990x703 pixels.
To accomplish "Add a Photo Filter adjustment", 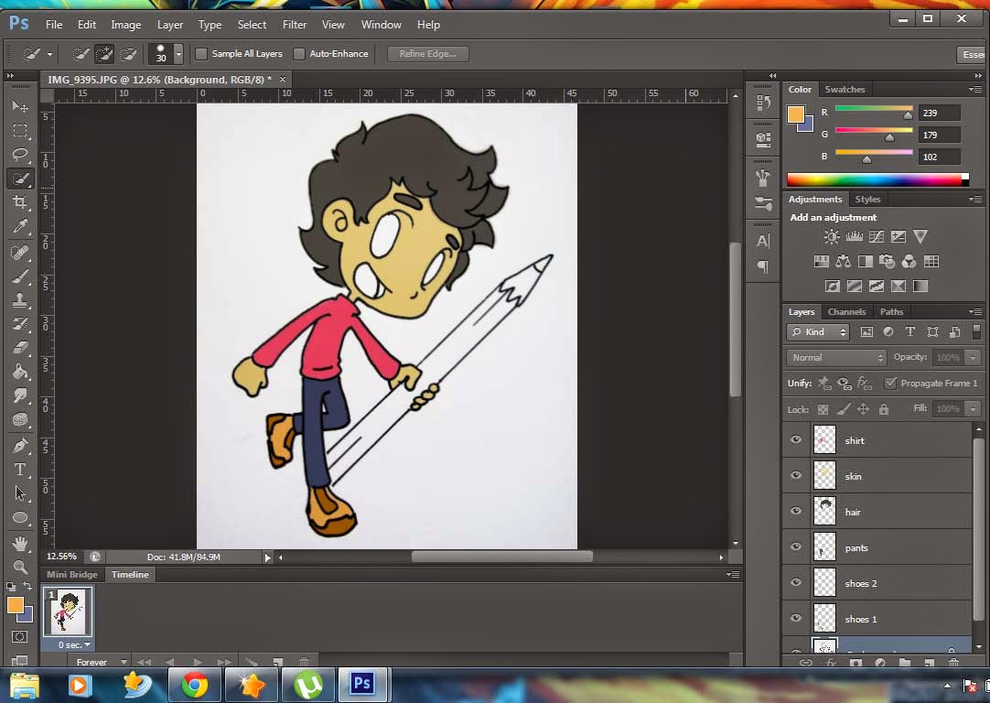I will point(888,262).
